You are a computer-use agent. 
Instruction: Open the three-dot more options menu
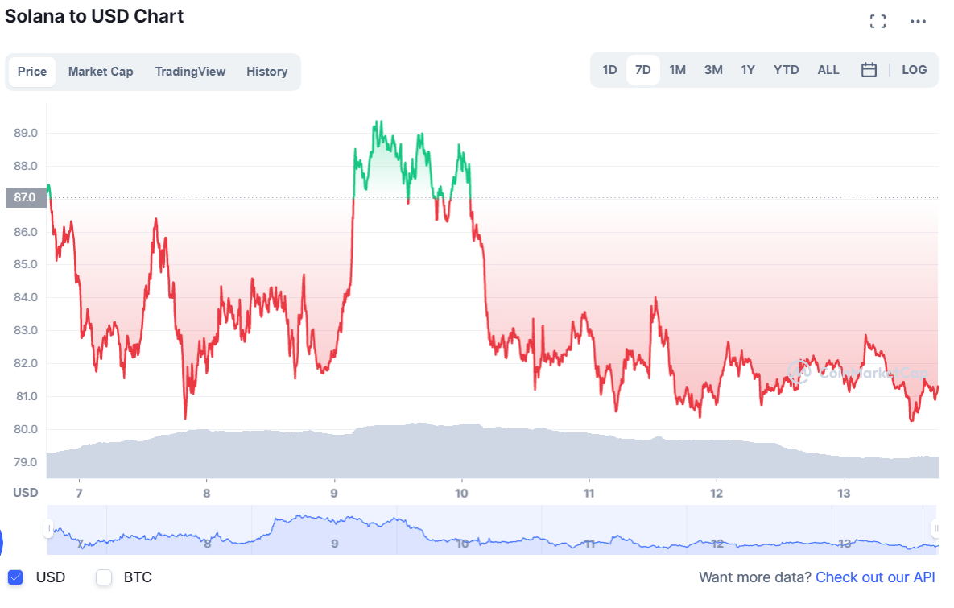click(918, 22)
